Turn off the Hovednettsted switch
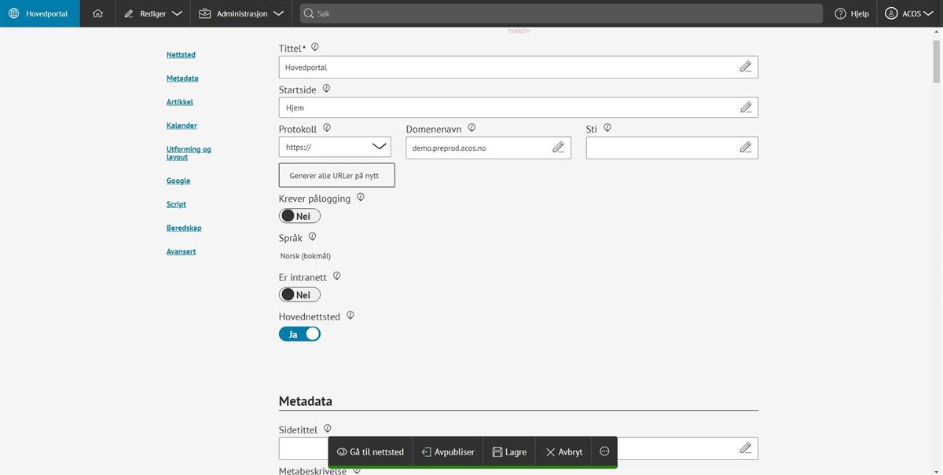Screen dimensions: 943x475 pos(299,334)
